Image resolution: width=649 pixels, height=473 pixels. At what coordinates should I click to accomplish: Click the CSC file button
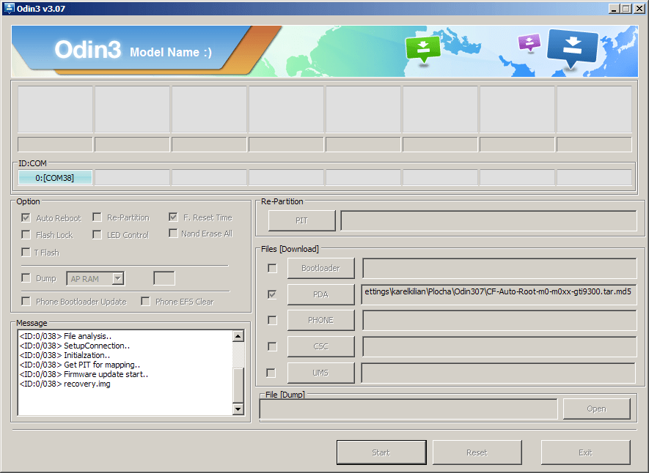point(320,346)
